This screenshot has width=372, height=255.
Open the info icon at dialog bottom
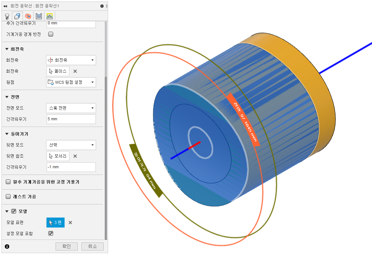pyautogui.click(x=7, y=247)
